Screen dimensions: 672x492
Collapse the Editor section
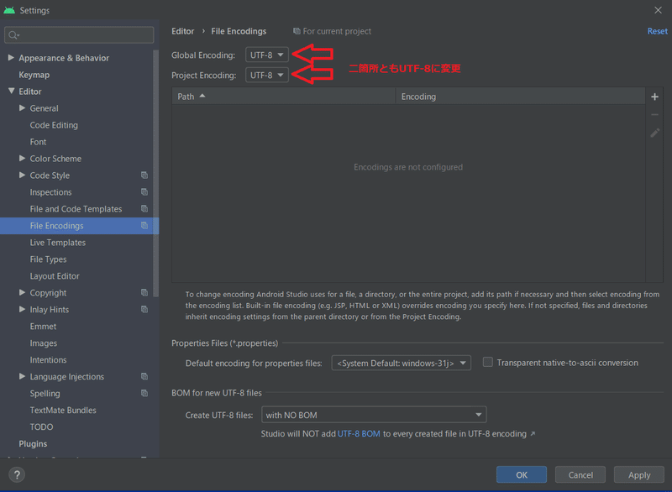(x=11, y=91)
